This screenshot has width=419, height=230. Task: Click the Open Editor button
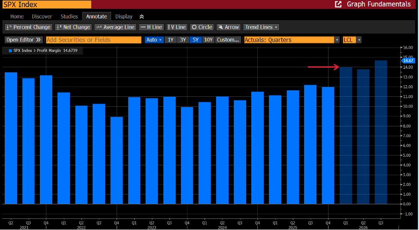24,40
